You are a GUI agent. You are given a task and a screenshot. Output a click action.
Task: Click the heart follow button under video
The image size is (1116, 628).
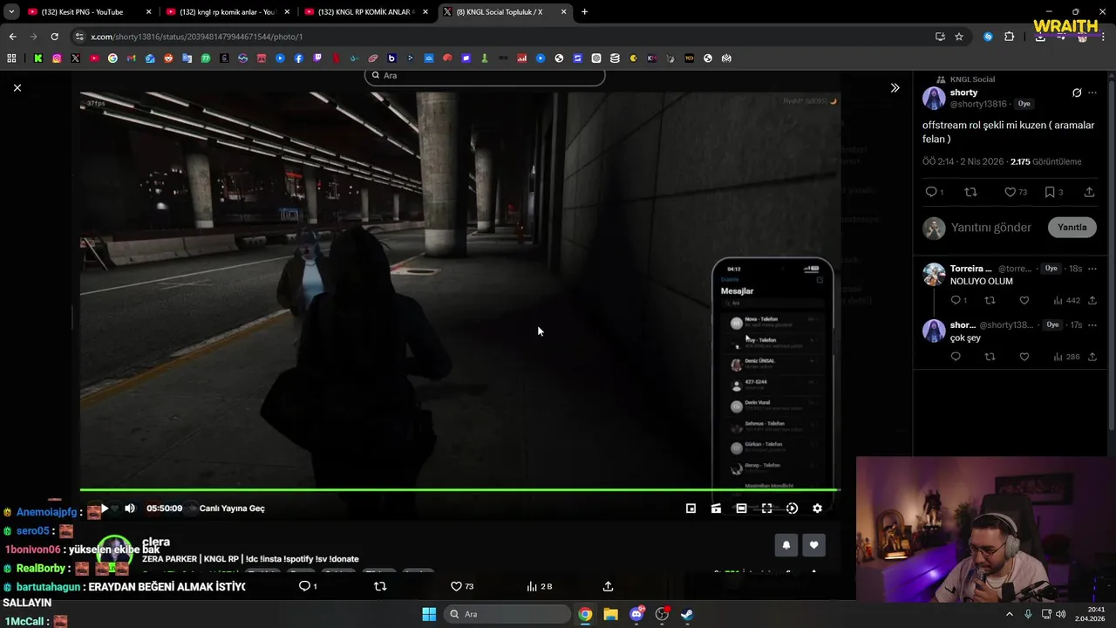point(813,545)
